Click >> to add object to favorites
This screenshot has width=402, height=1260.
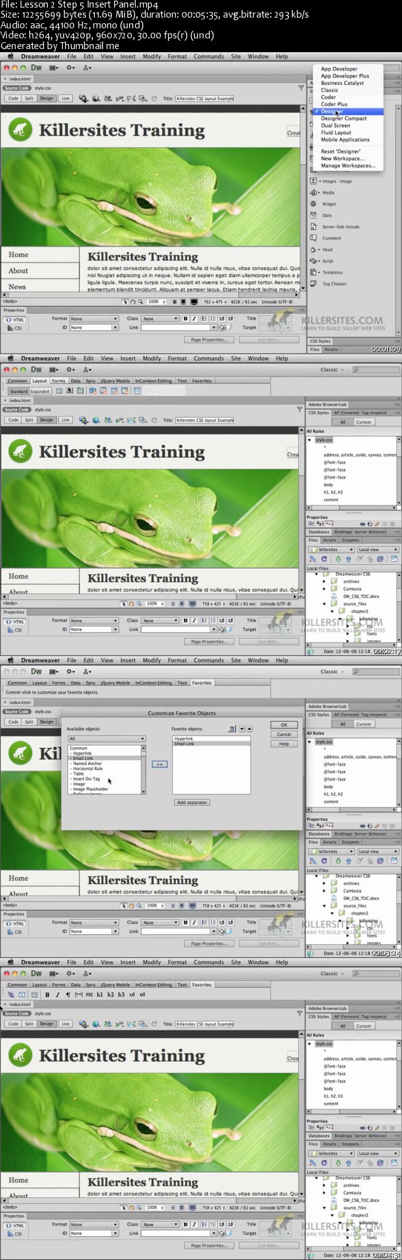(160, 764)
